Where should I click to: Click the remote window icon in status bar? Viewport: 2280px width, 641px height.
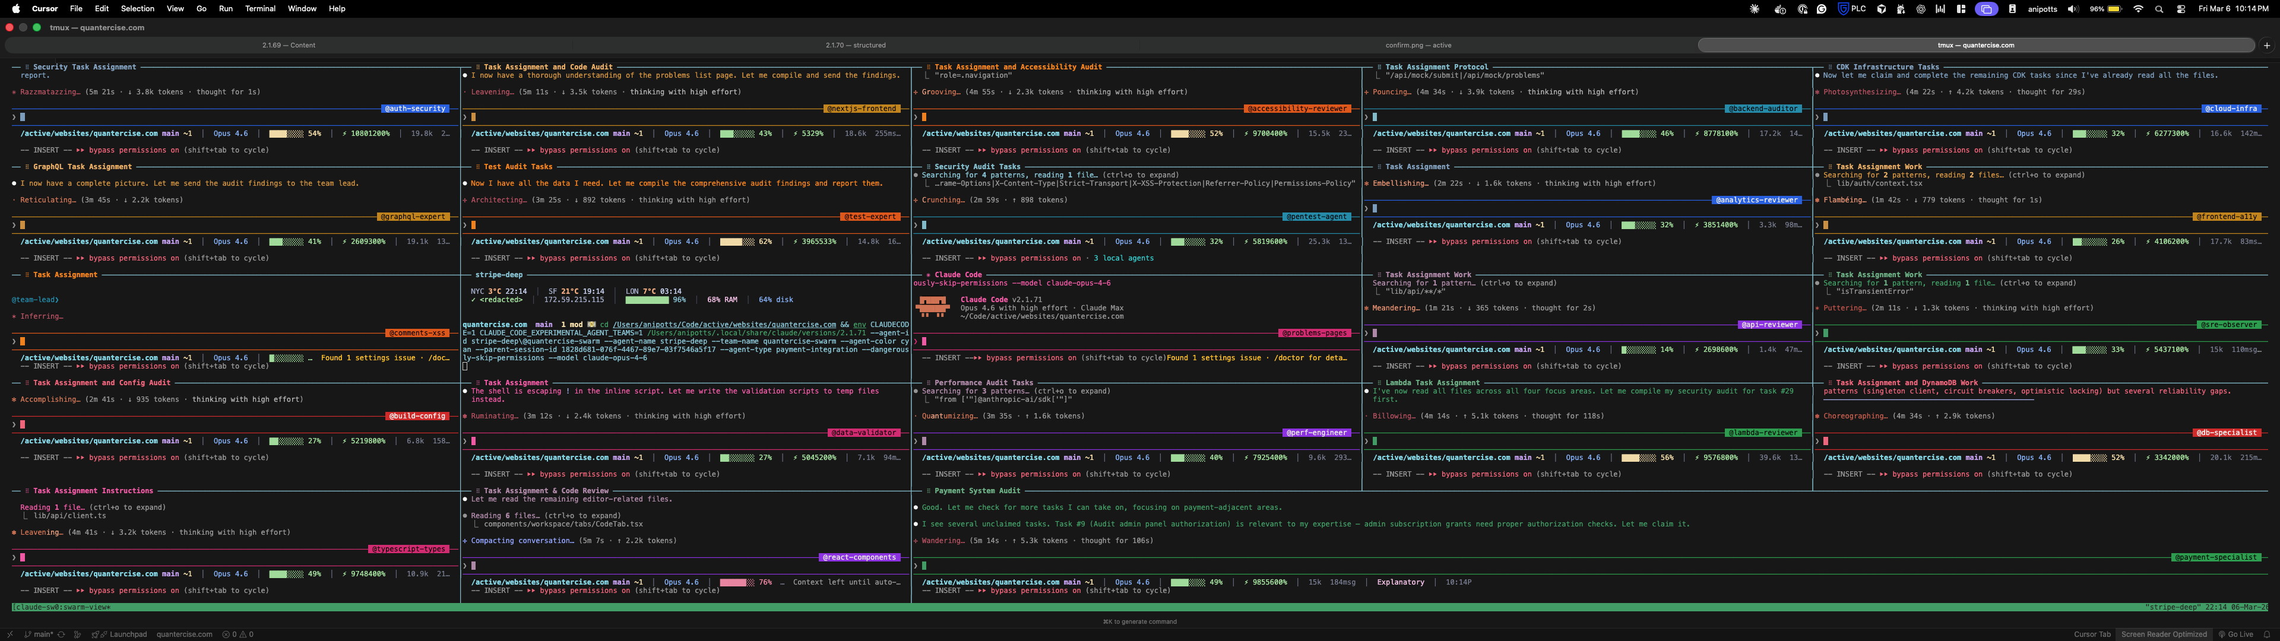[x=9, y=634]
